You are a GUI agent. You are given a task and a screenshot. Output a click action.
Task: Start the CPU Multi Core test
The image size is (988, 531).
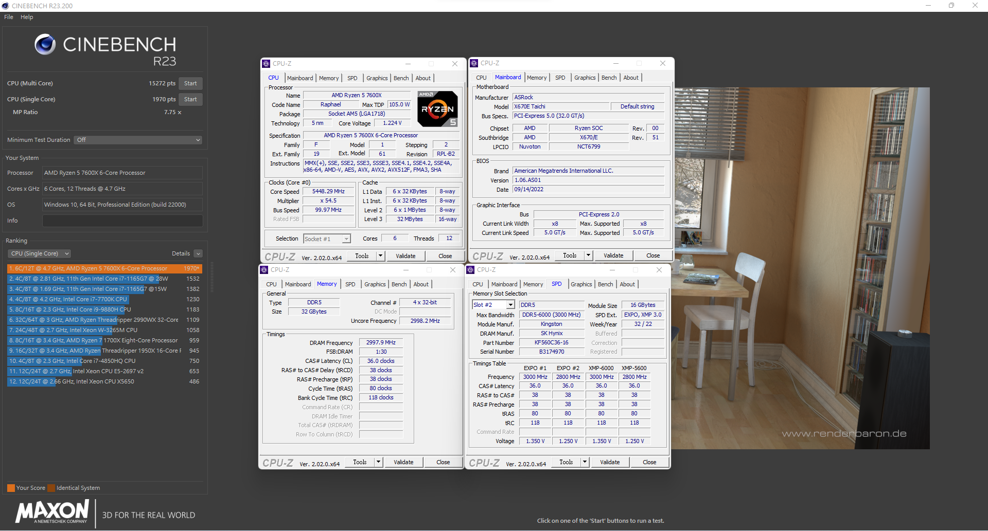coord(190,83)
